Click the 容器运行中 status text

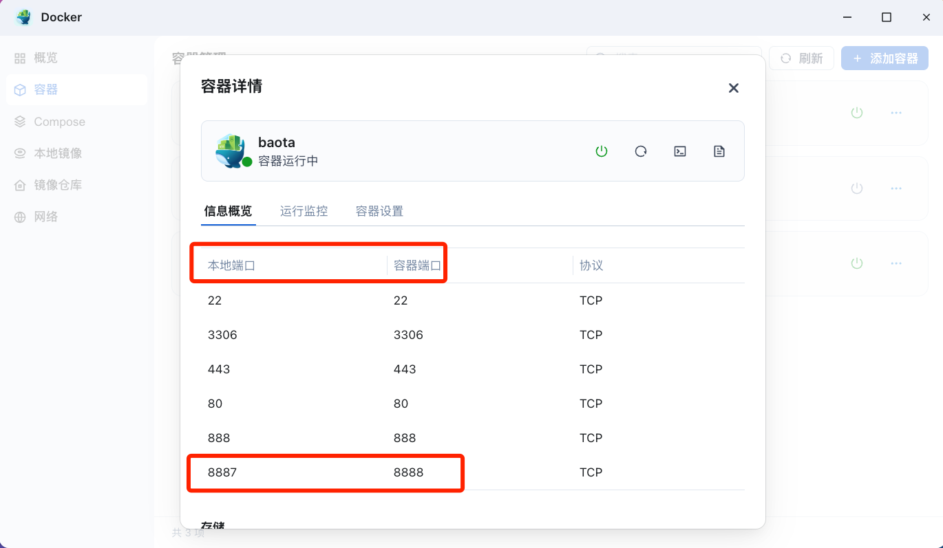[288, 161]
